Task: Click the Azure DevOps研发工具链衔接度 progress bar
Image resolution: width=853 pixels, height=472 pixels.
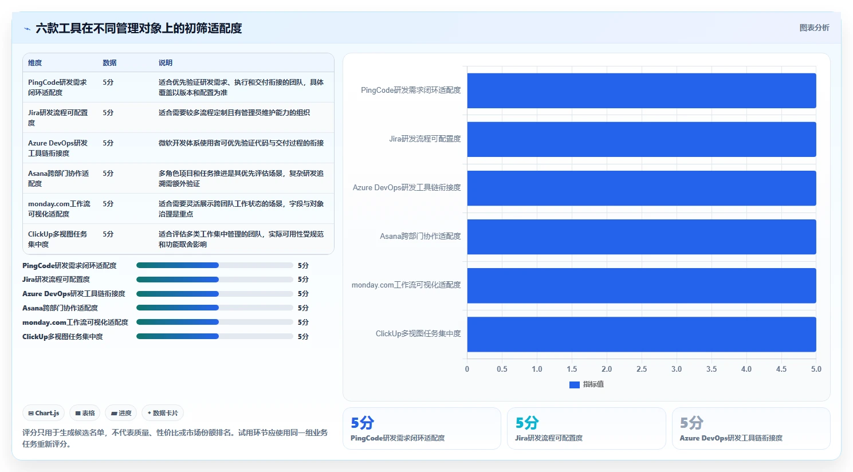Action: click(x=215, y=294)
